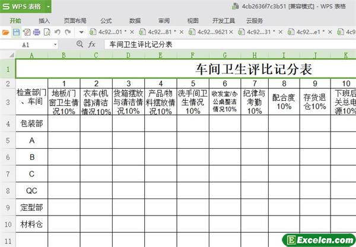Select column header G

pyautogui.click(x=225, y=55)
